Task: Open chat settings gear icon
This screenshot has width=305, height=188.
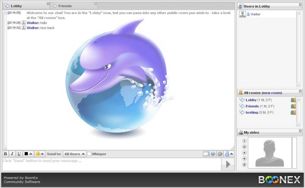Action: click(x=220, y=154)
